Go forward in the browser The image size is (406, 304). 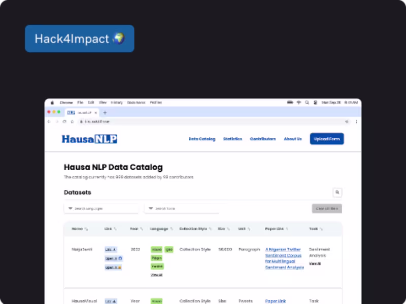pyautogui.click(x=57, y=122)
